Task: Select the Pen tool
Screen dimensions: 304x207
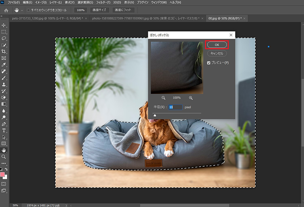Action: [x=4, y=124]
